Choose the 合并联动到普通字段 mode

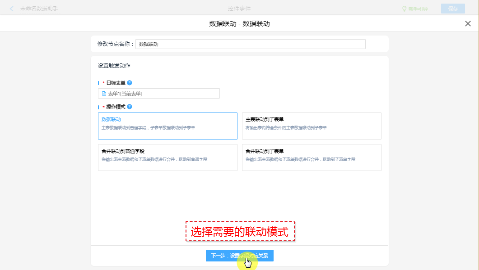pyautogui.click(x=167, y=157)
